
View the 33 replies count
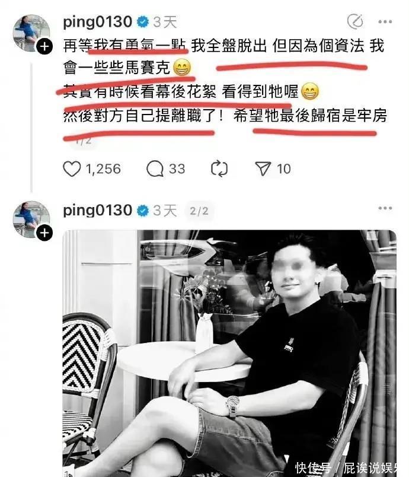click(x=177, y=169)
